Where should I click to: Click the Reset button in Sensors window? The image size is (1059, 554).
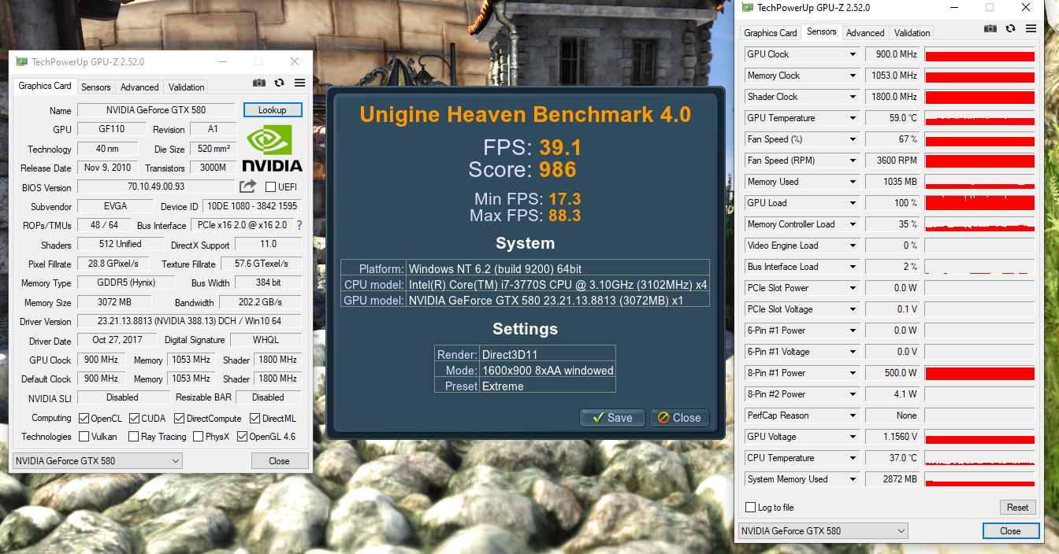pyautogui.click(x=1017, y=508)
